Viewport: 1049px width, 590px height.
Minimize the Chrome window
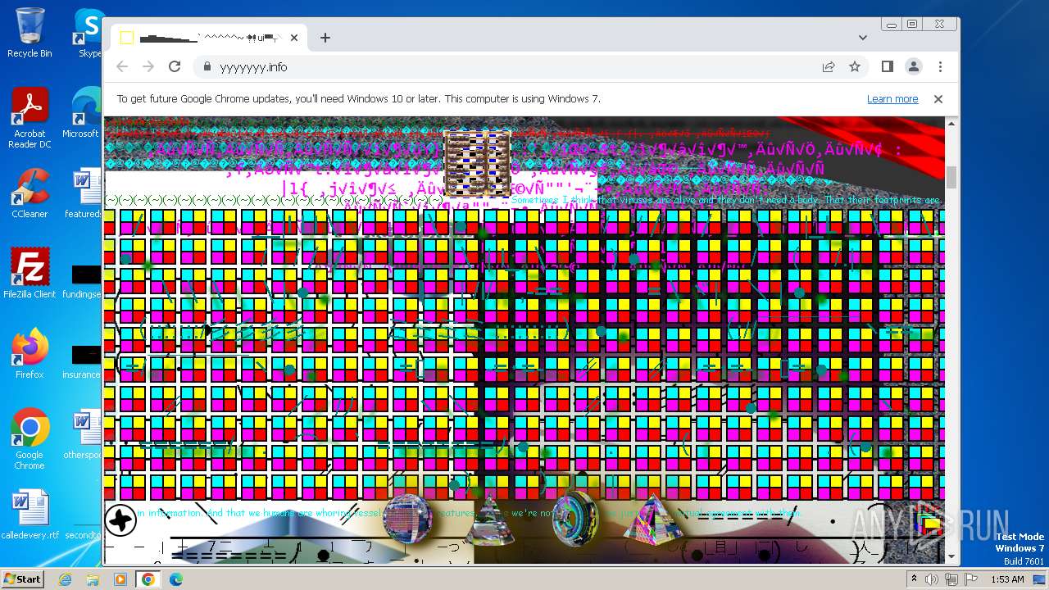(x=892, y=25)
